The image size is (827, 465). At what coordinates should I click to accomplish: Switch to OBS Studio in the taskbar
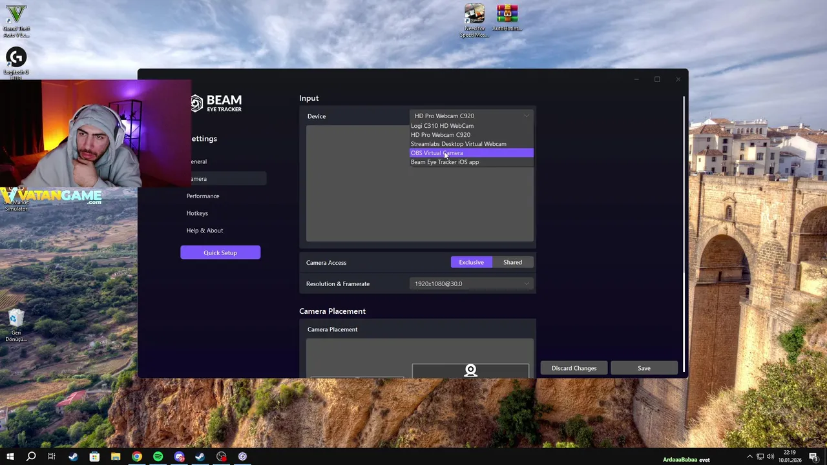point(222,457)
